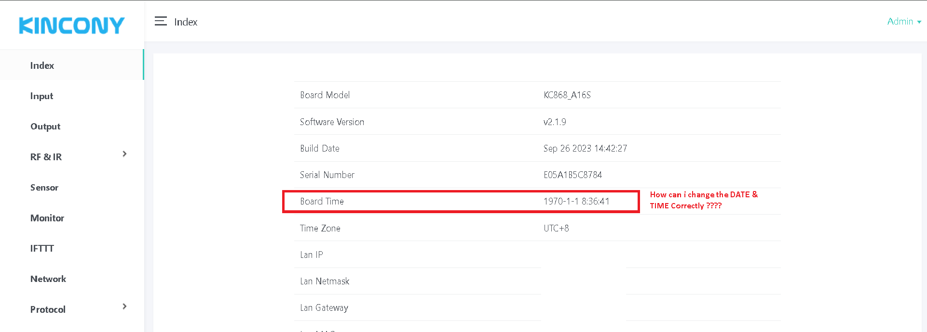The width and height of the screenshot is (927, 332).
Task: Open the Admin user dropdown
Action: click(x=904, y=22)
